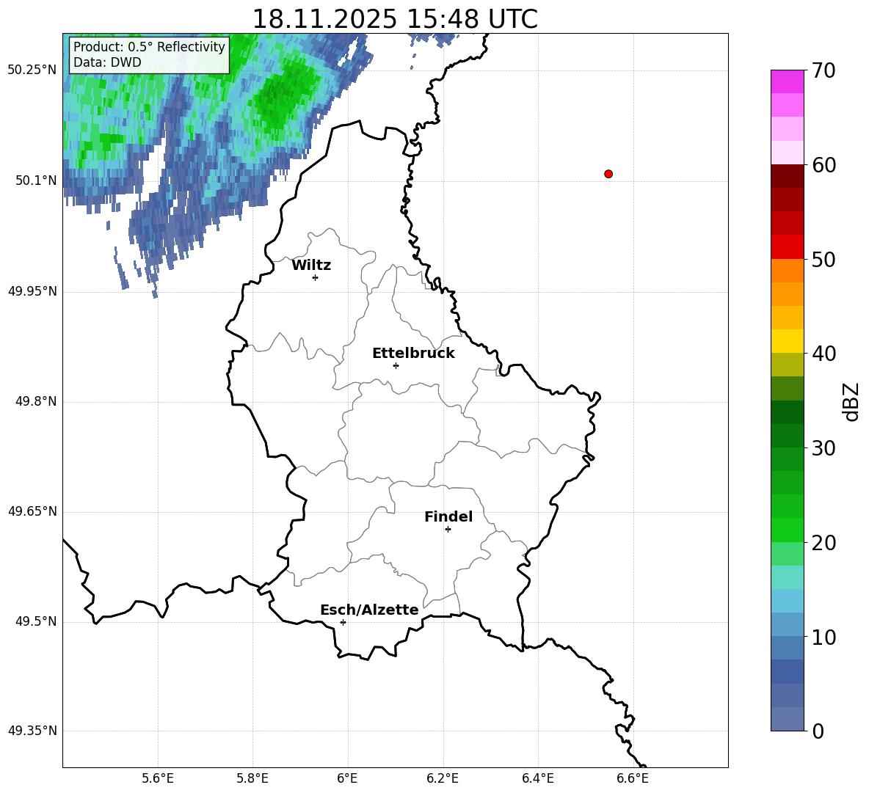Click the turquoise swatch between 10 and 20
Viewport: 869px width, 793px height.
787,577
